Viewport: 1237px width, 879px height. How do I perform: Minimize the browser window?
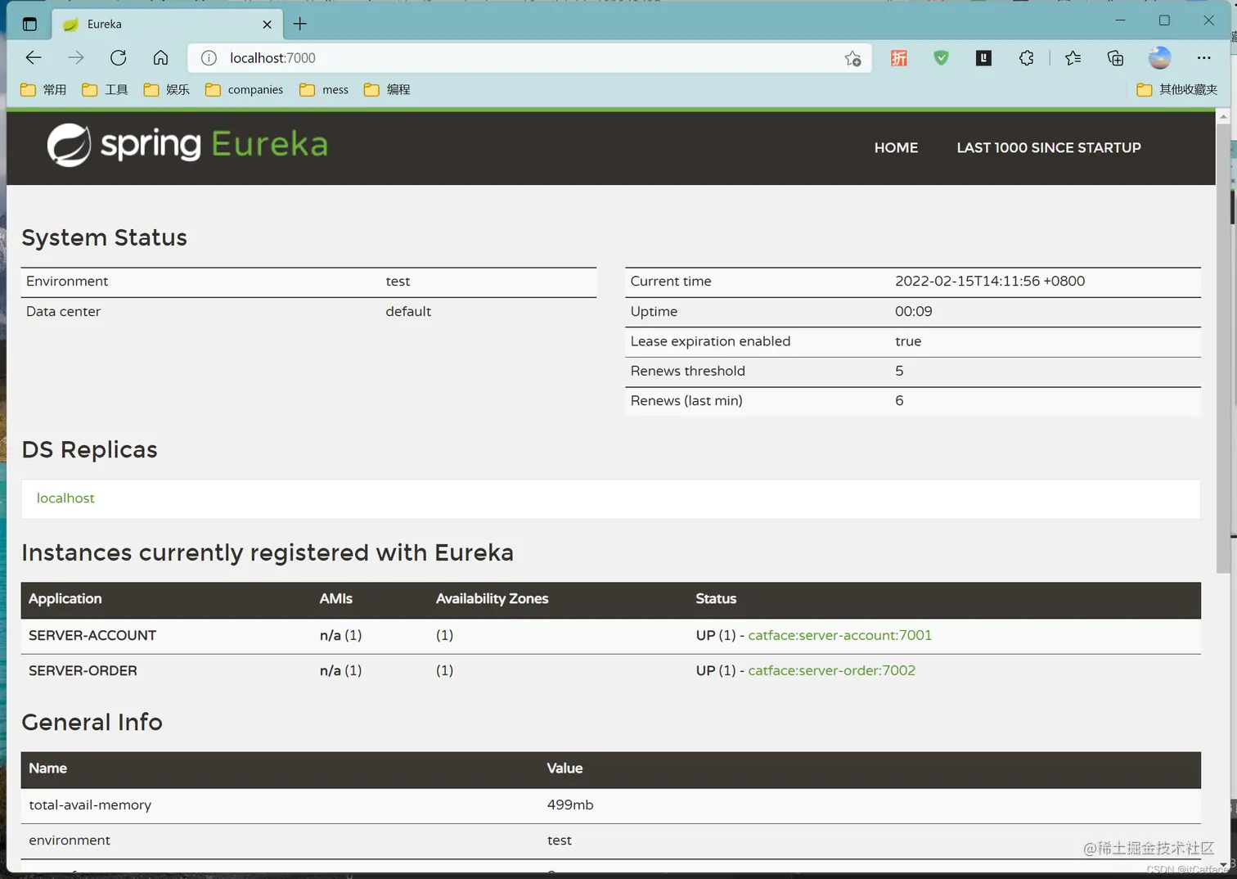1120,20
